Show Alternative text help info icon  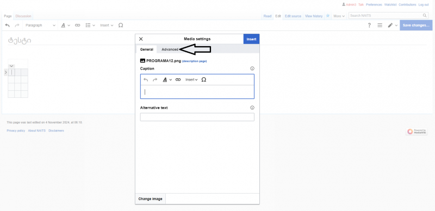[x=252, y=108]
